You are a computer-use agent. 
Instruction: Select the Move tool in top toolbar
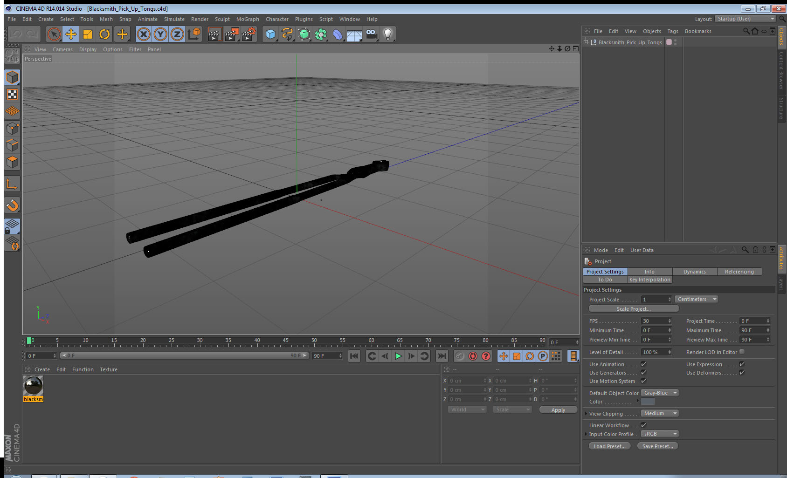[x=71, y=34]
